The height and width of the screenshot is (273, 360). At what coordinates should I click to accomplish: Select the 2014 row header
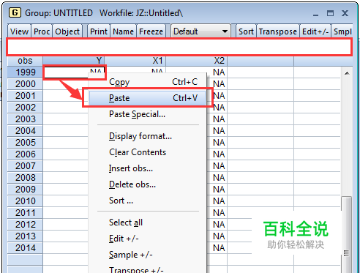point(25,248)
